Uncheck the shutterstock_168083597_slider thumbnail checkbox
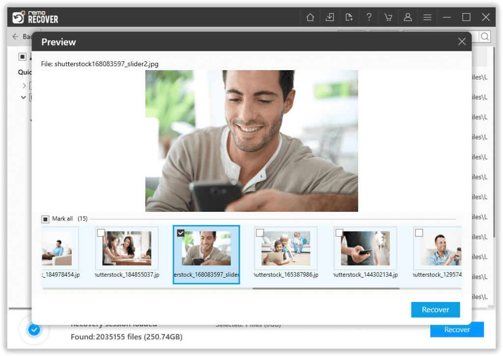Viewport: 503px width, 356px height. (181, 233)
